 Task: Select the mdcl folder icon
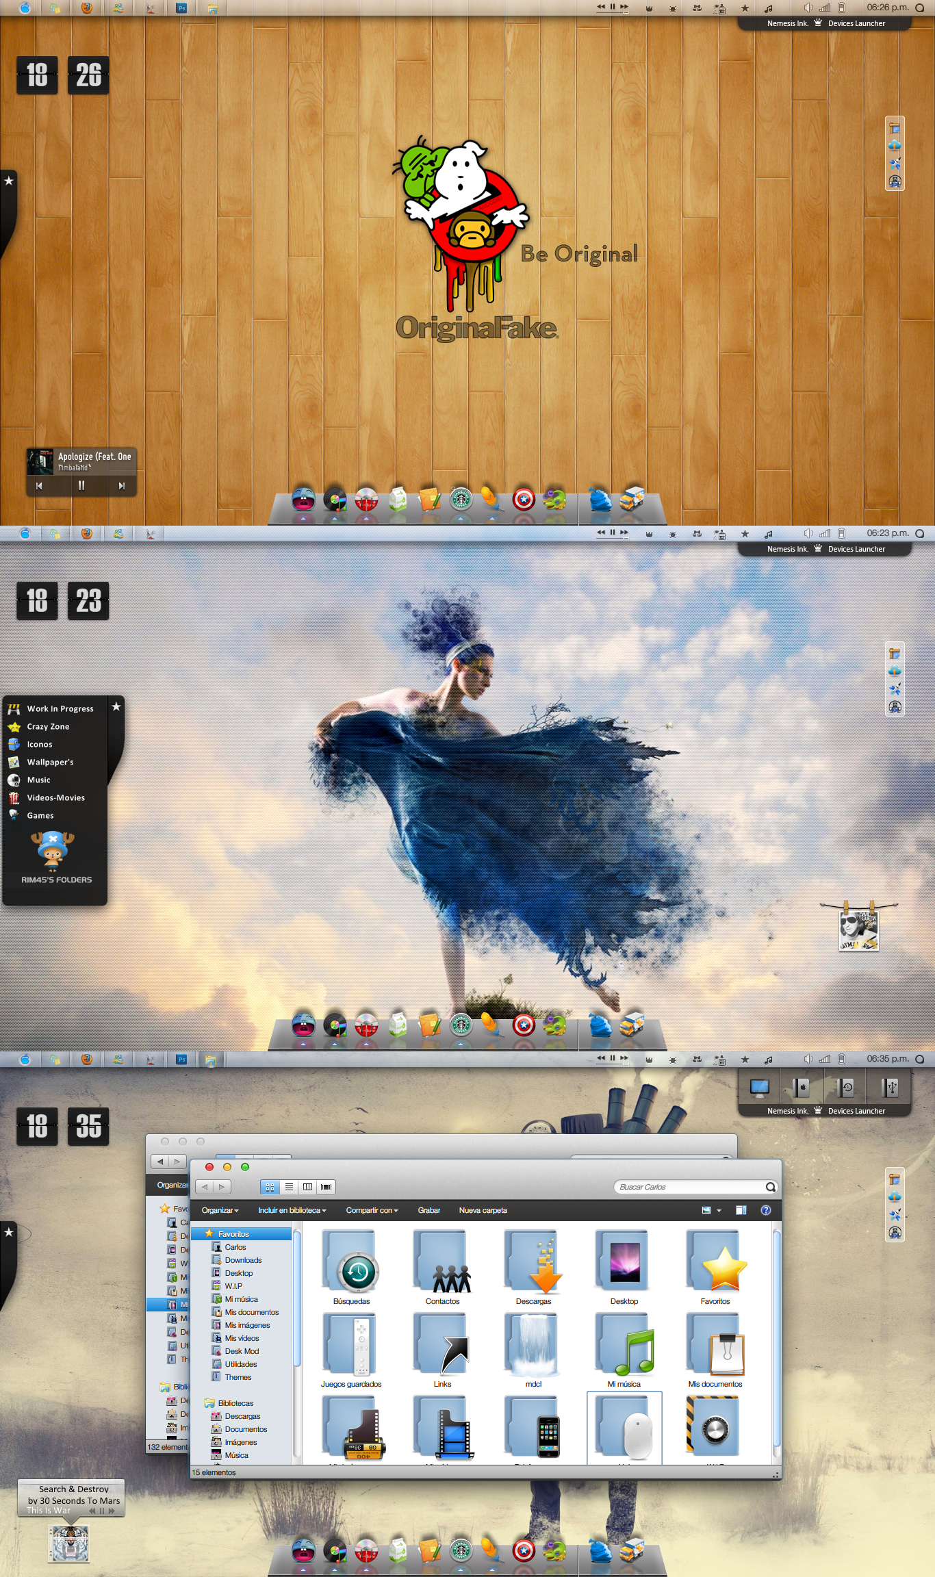(533, 1345)
